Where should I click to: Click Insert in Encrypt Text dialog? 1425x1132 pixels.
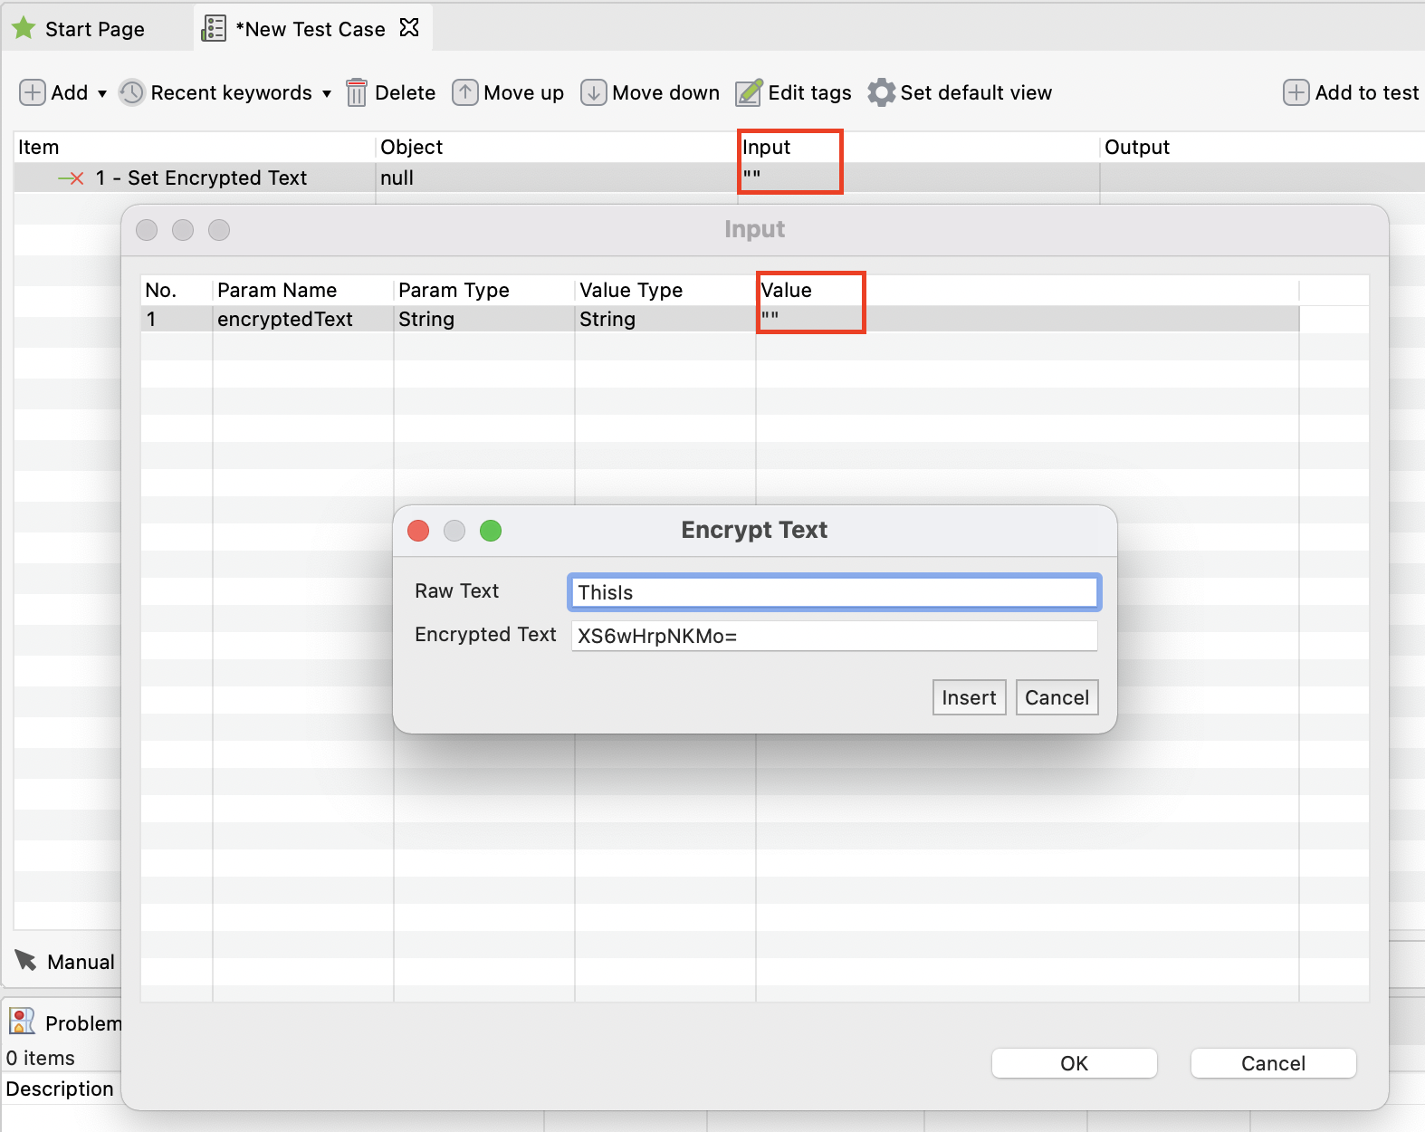968,697
